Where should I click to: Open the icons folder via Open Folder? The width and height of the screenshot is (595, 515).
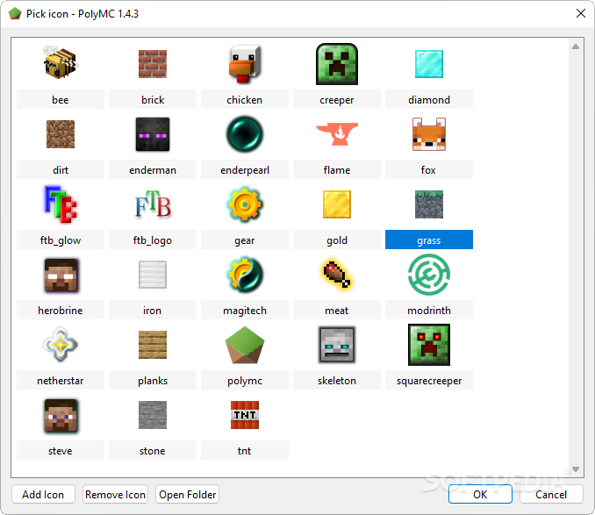(188, 495)
